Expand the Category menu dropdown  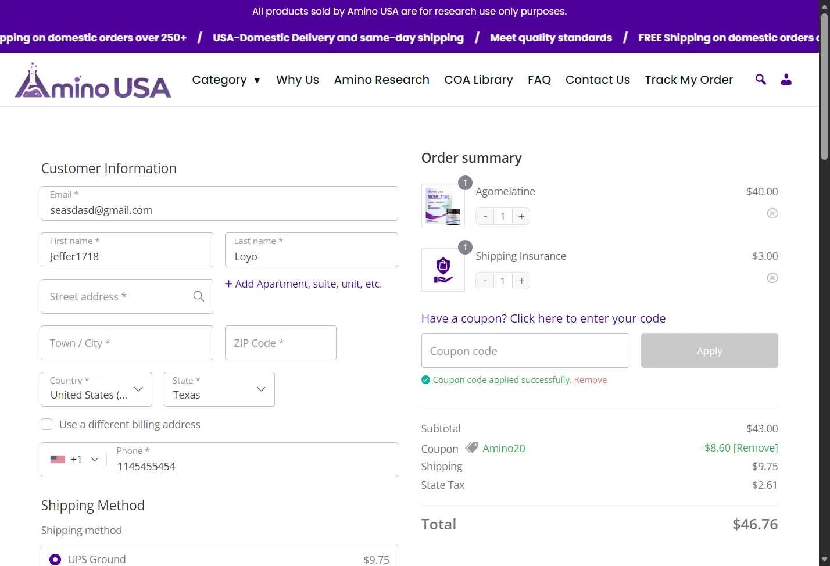(226, 80)
